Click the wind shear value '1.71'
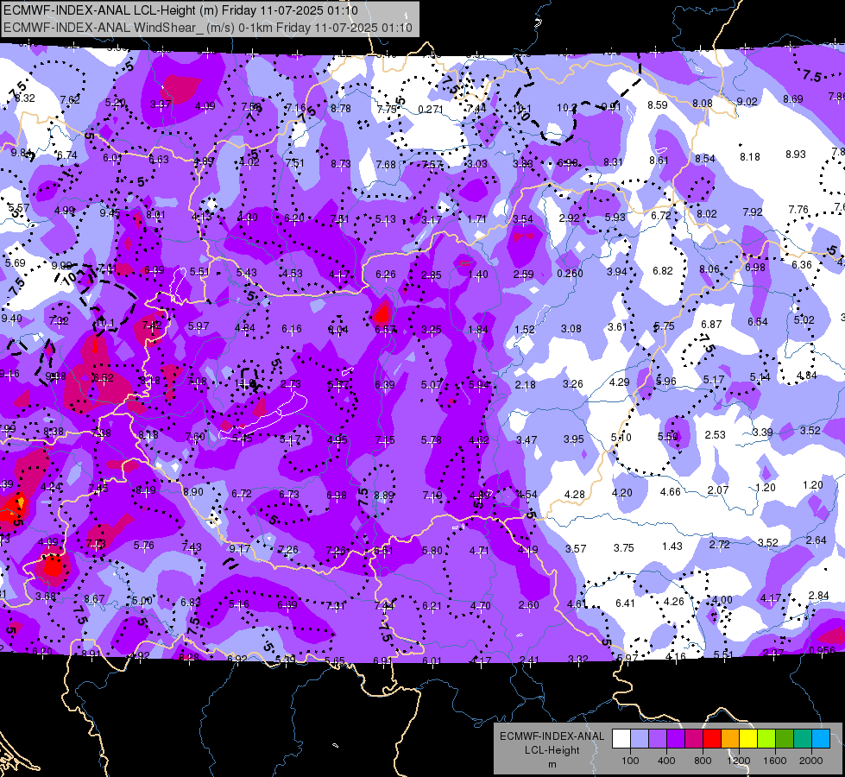 [x=476, y=219]
